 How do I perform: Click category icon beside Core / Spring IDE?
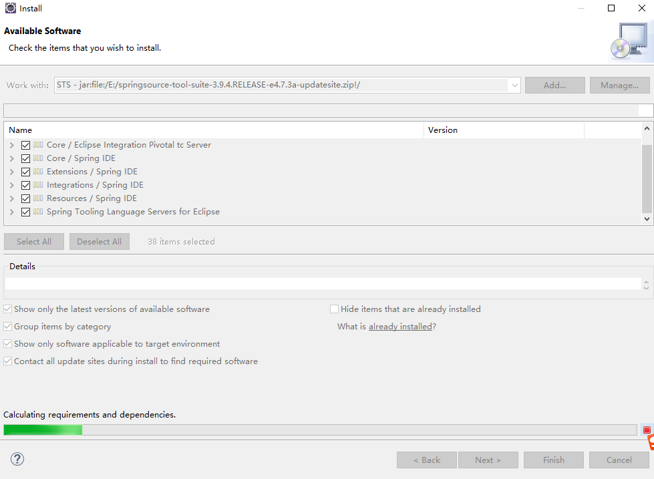[38, 158]
